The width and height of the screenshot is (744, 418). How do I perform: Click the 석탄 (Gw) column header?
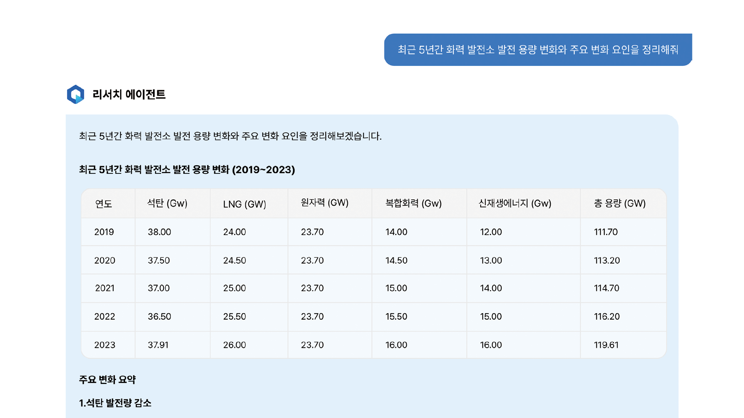(x=167, y=203)
